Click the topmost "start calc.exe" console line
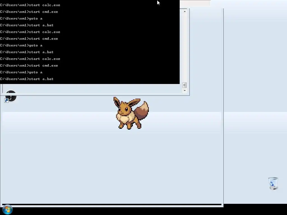The height and width of the screenshot is (215, 287). (30, 5)
